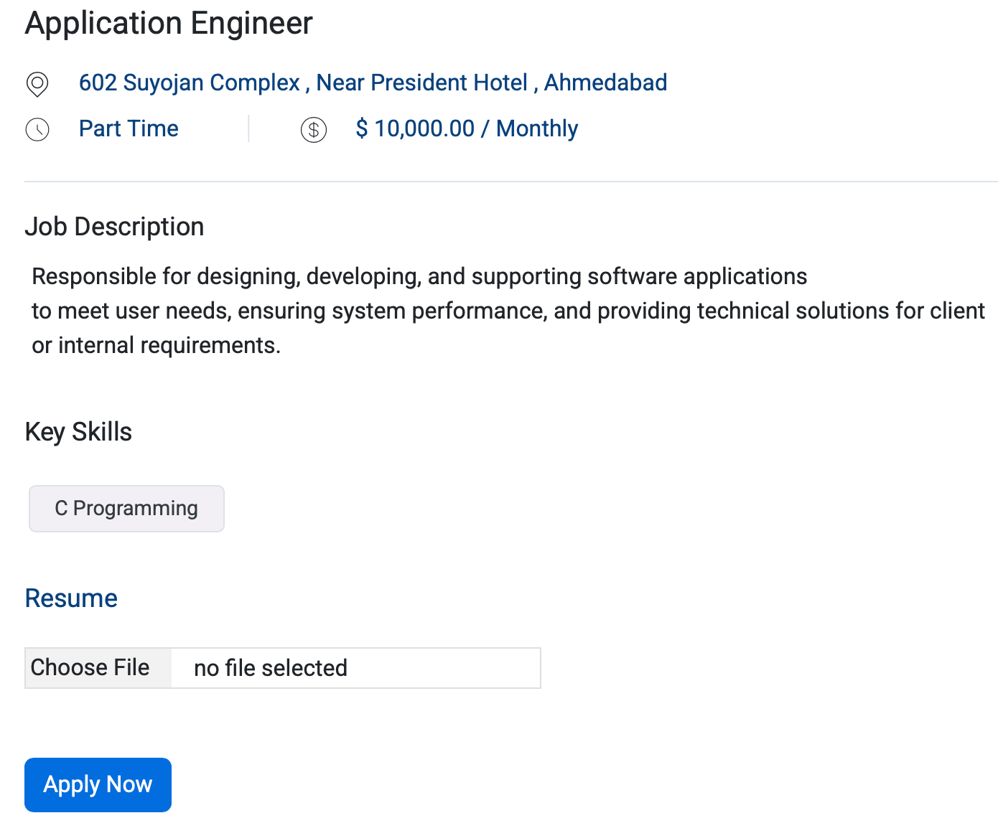Open the 602 Suyojan Complex address text
The image size is (998, 818).
[x=190, y=83]
